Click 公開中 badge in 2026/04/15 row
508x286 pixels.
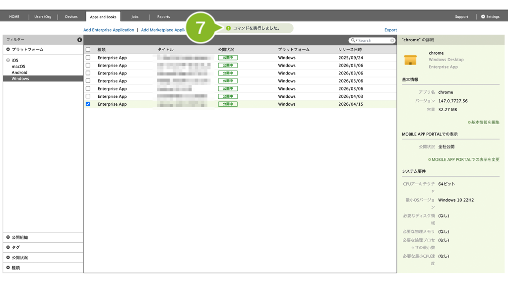pyautogui.click(x=228, y=104)
